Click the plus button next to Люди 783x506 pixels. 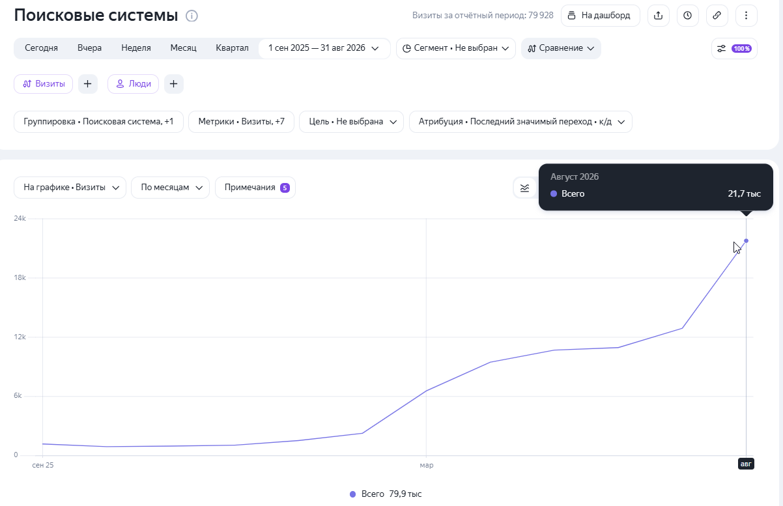[x=174, y=84]
